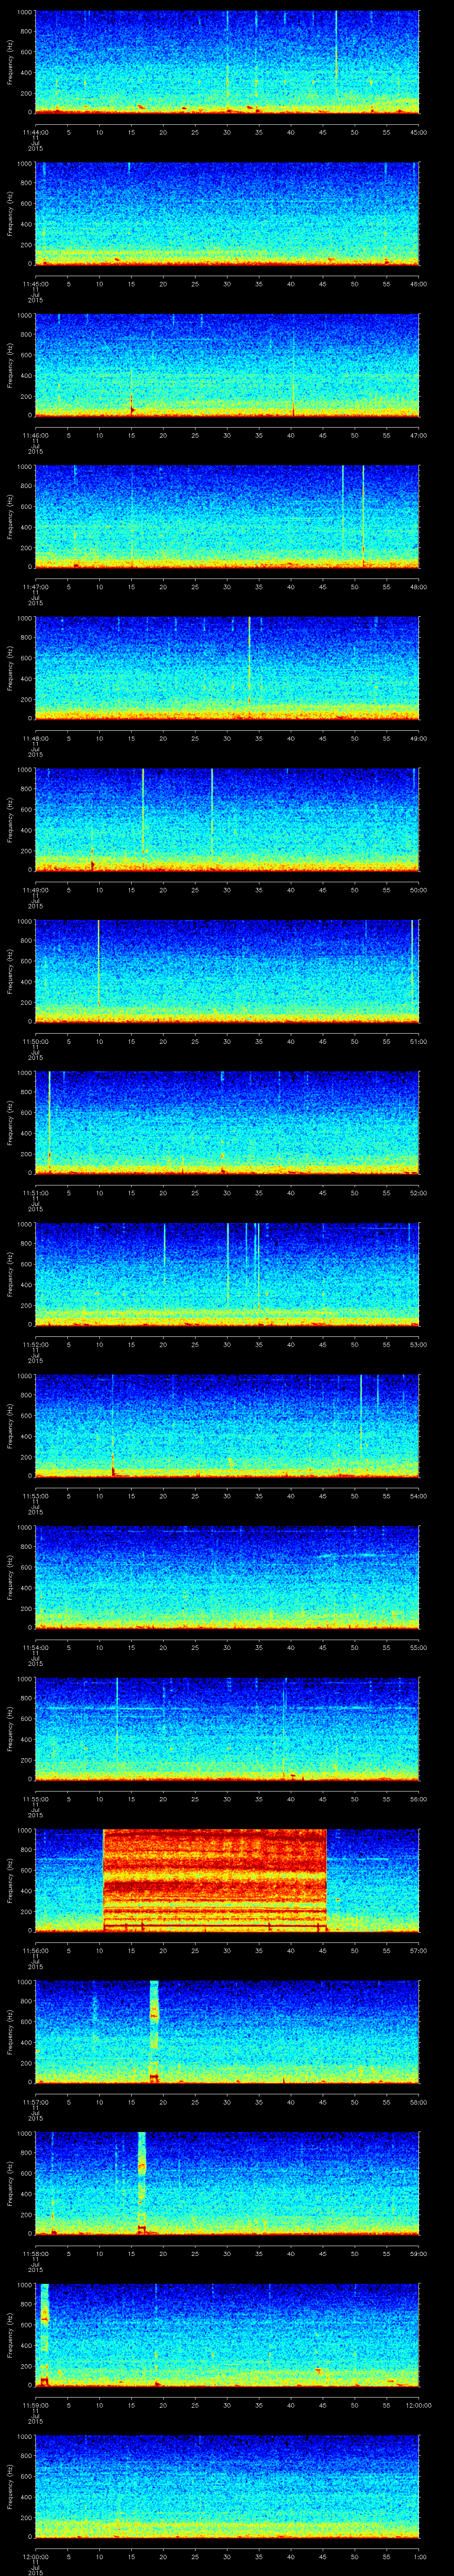454x2576 pixels.
Task: Pick the 11:49:00 start time label
Action: [35, 890]
